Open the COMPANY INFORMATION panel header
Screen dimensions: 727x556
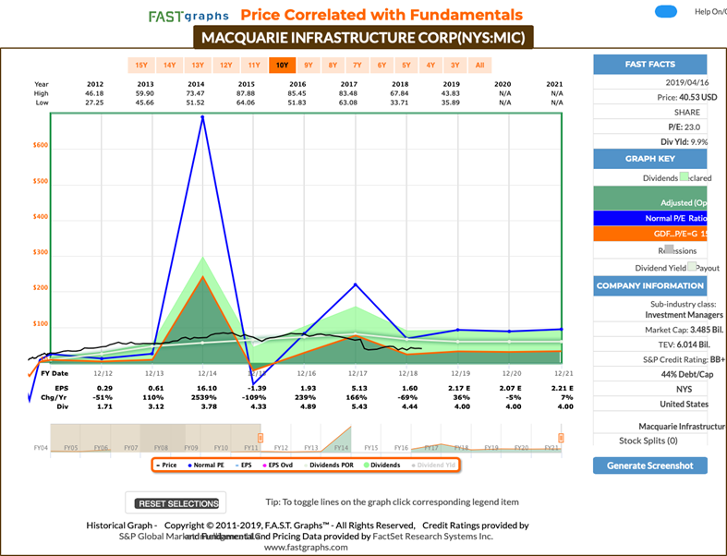650,285
